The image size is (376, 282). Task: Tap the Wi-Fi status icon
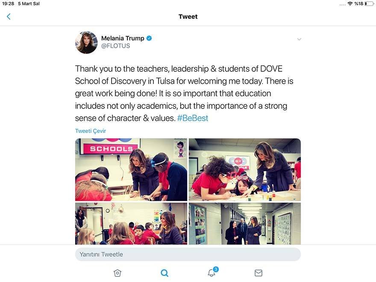350,3
